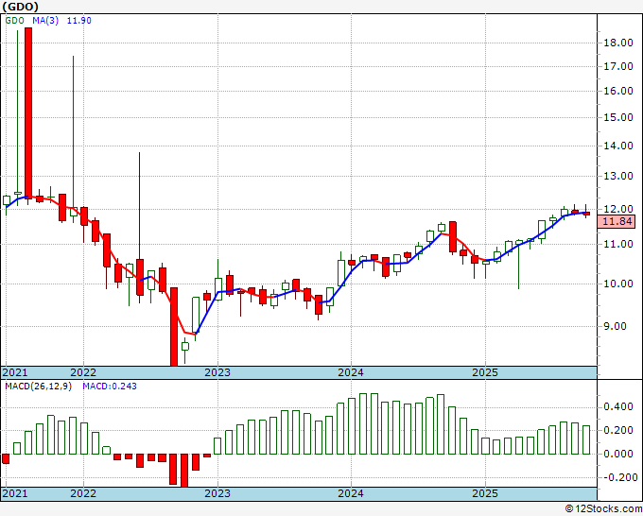Click 2025 on the price chart timeline
The height and width of the screenshot is (516, 643).
485,372
